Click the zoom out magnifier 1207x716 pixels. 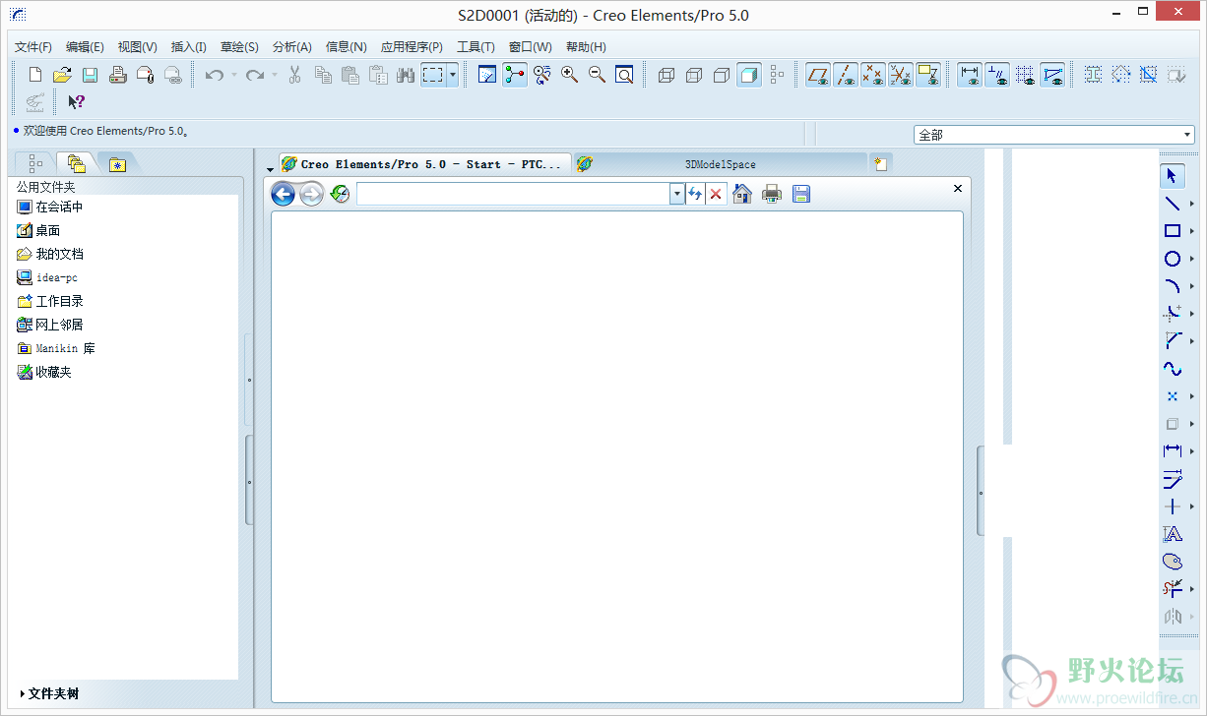point(597,75)
